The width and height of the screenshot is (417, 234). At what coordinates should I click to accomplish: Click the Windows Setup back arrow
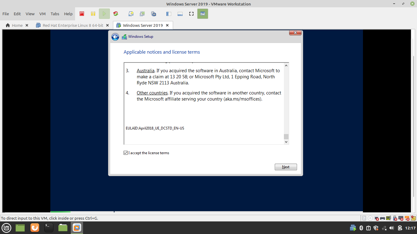115,37
